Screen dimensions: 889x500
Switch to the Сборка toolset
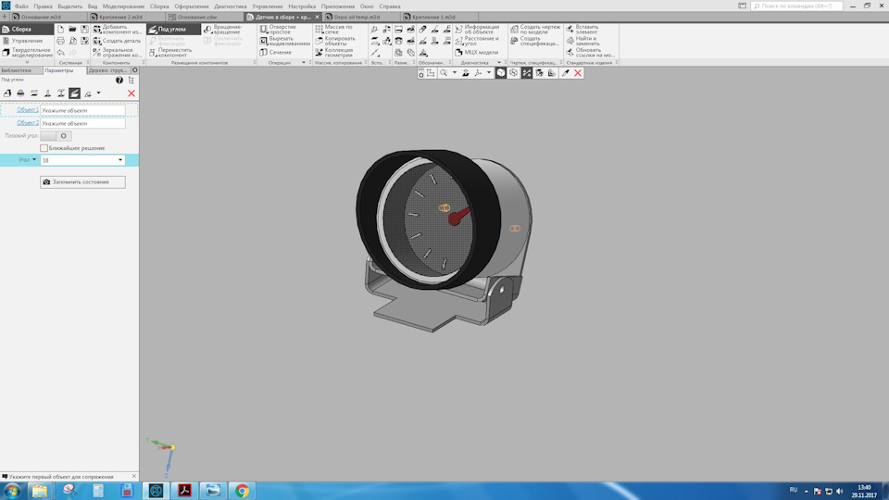pyautogui.click(x=26, y=29)
